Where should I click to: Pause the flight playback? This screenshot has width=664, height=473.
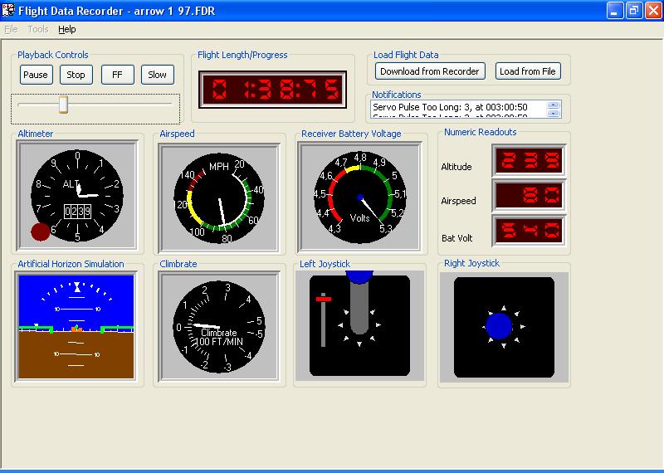point(36,75)
